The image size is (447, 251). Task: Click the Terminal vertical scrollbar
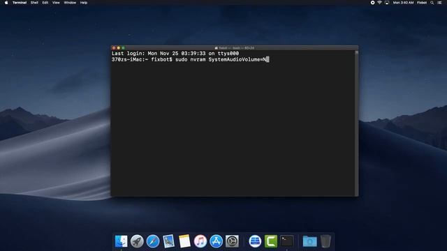pyautogui.click(x=356, y=123)
